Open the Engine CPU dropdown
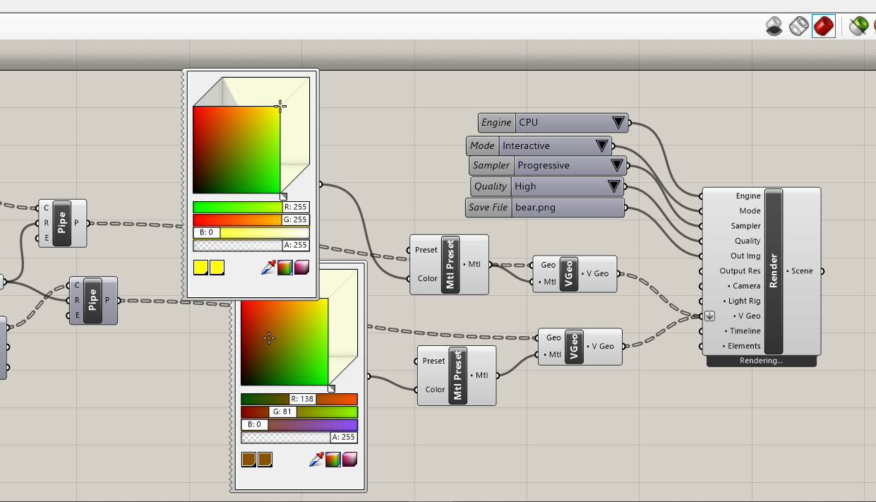Image resolution: width=876 pixels, height=502 pixels. [x=618, y=123]
